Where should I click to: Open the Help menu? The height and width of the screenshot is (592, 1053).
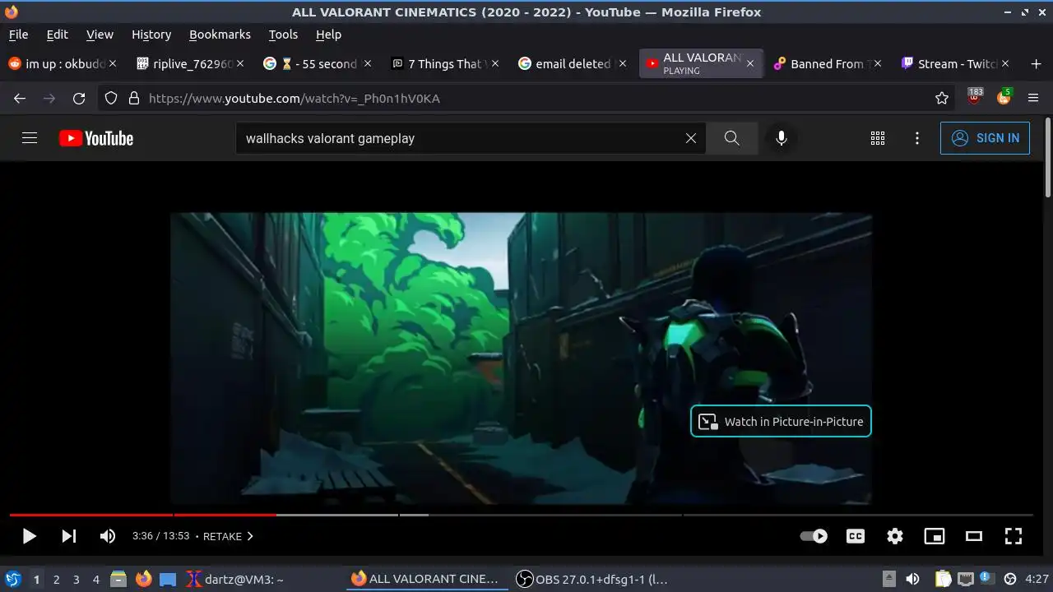(328, 35)
